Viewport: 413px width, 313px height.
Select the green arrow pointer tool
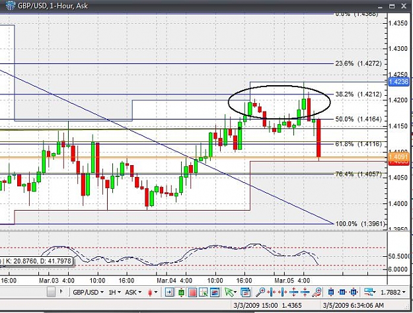point(230,293)
